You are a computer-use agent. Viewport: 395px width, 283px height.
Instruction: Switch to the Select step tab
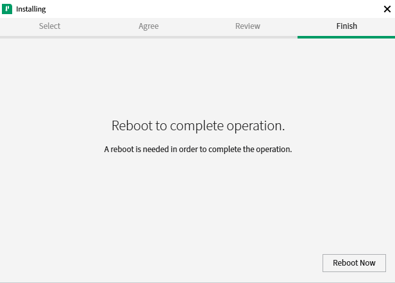coord(49,26)
